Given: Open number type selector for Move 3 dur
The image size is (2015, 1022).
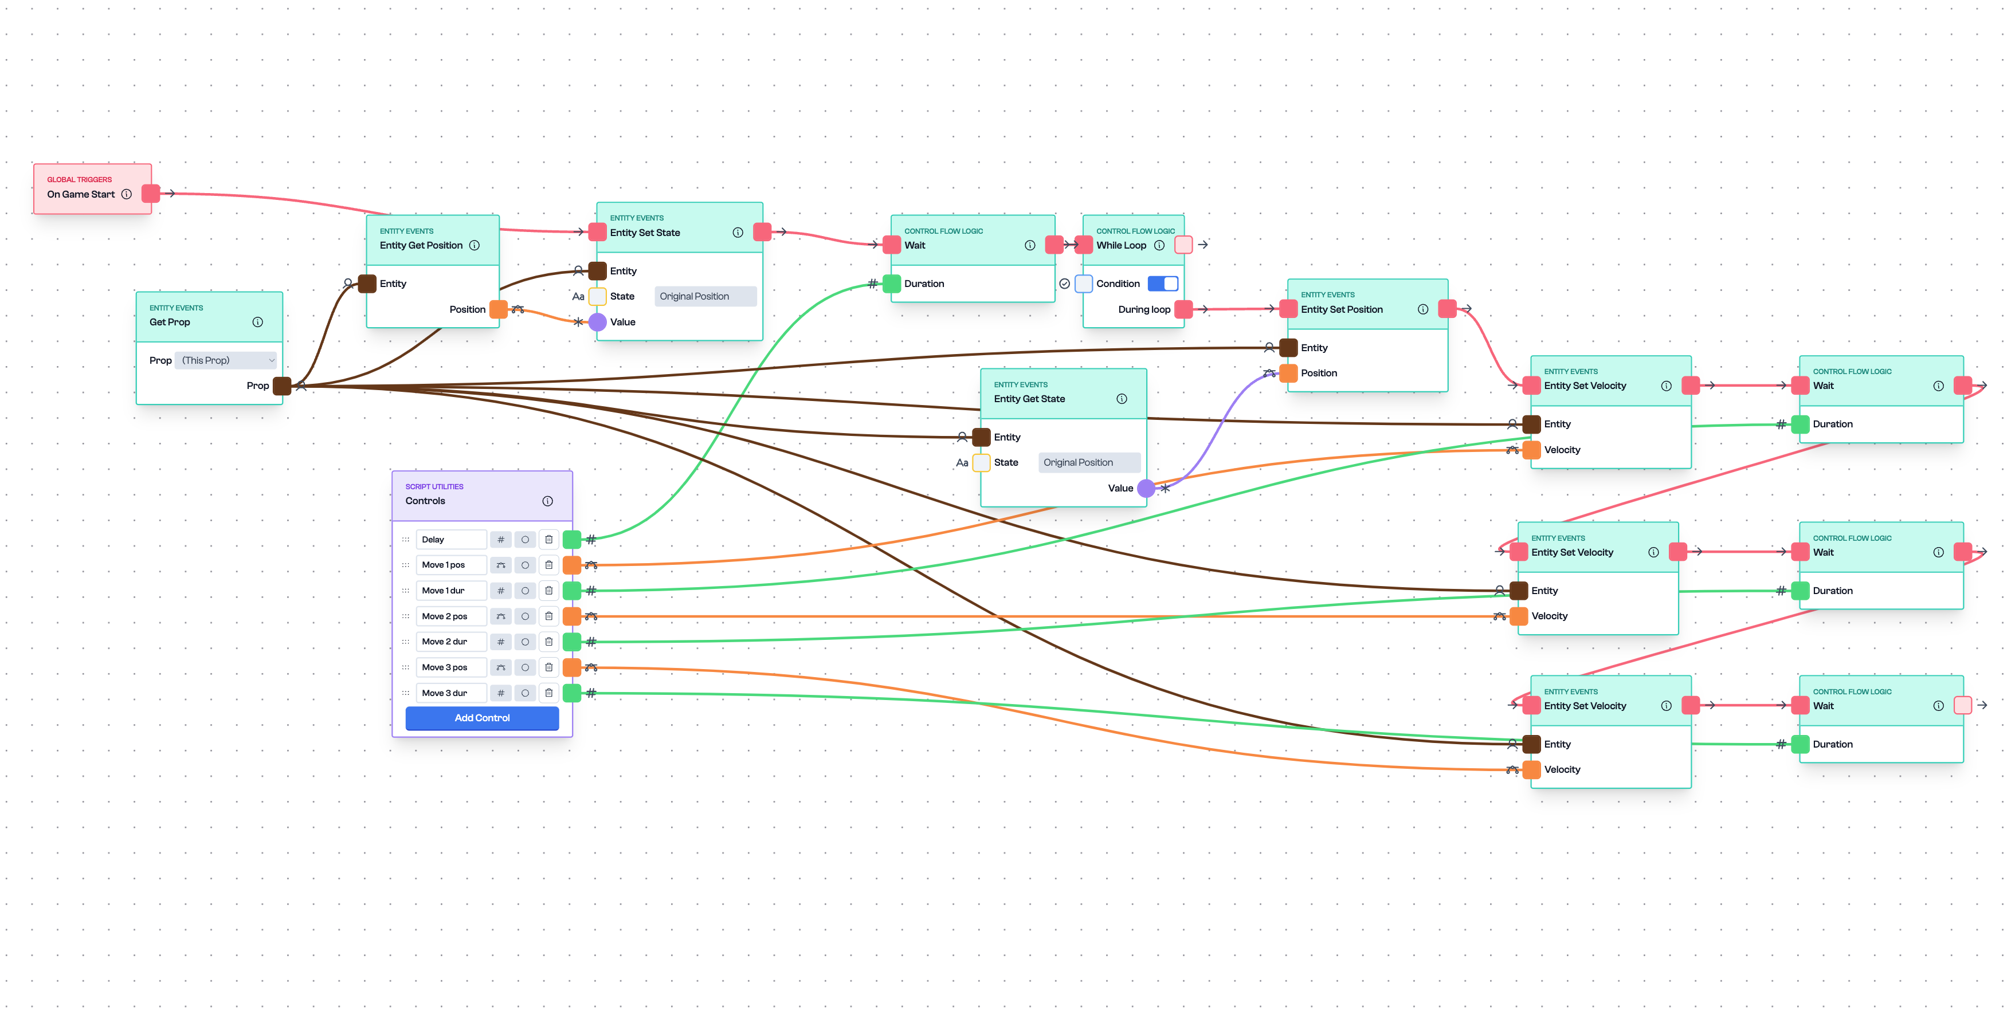Looking at the screenshot, I should click(x=501, y=693).
